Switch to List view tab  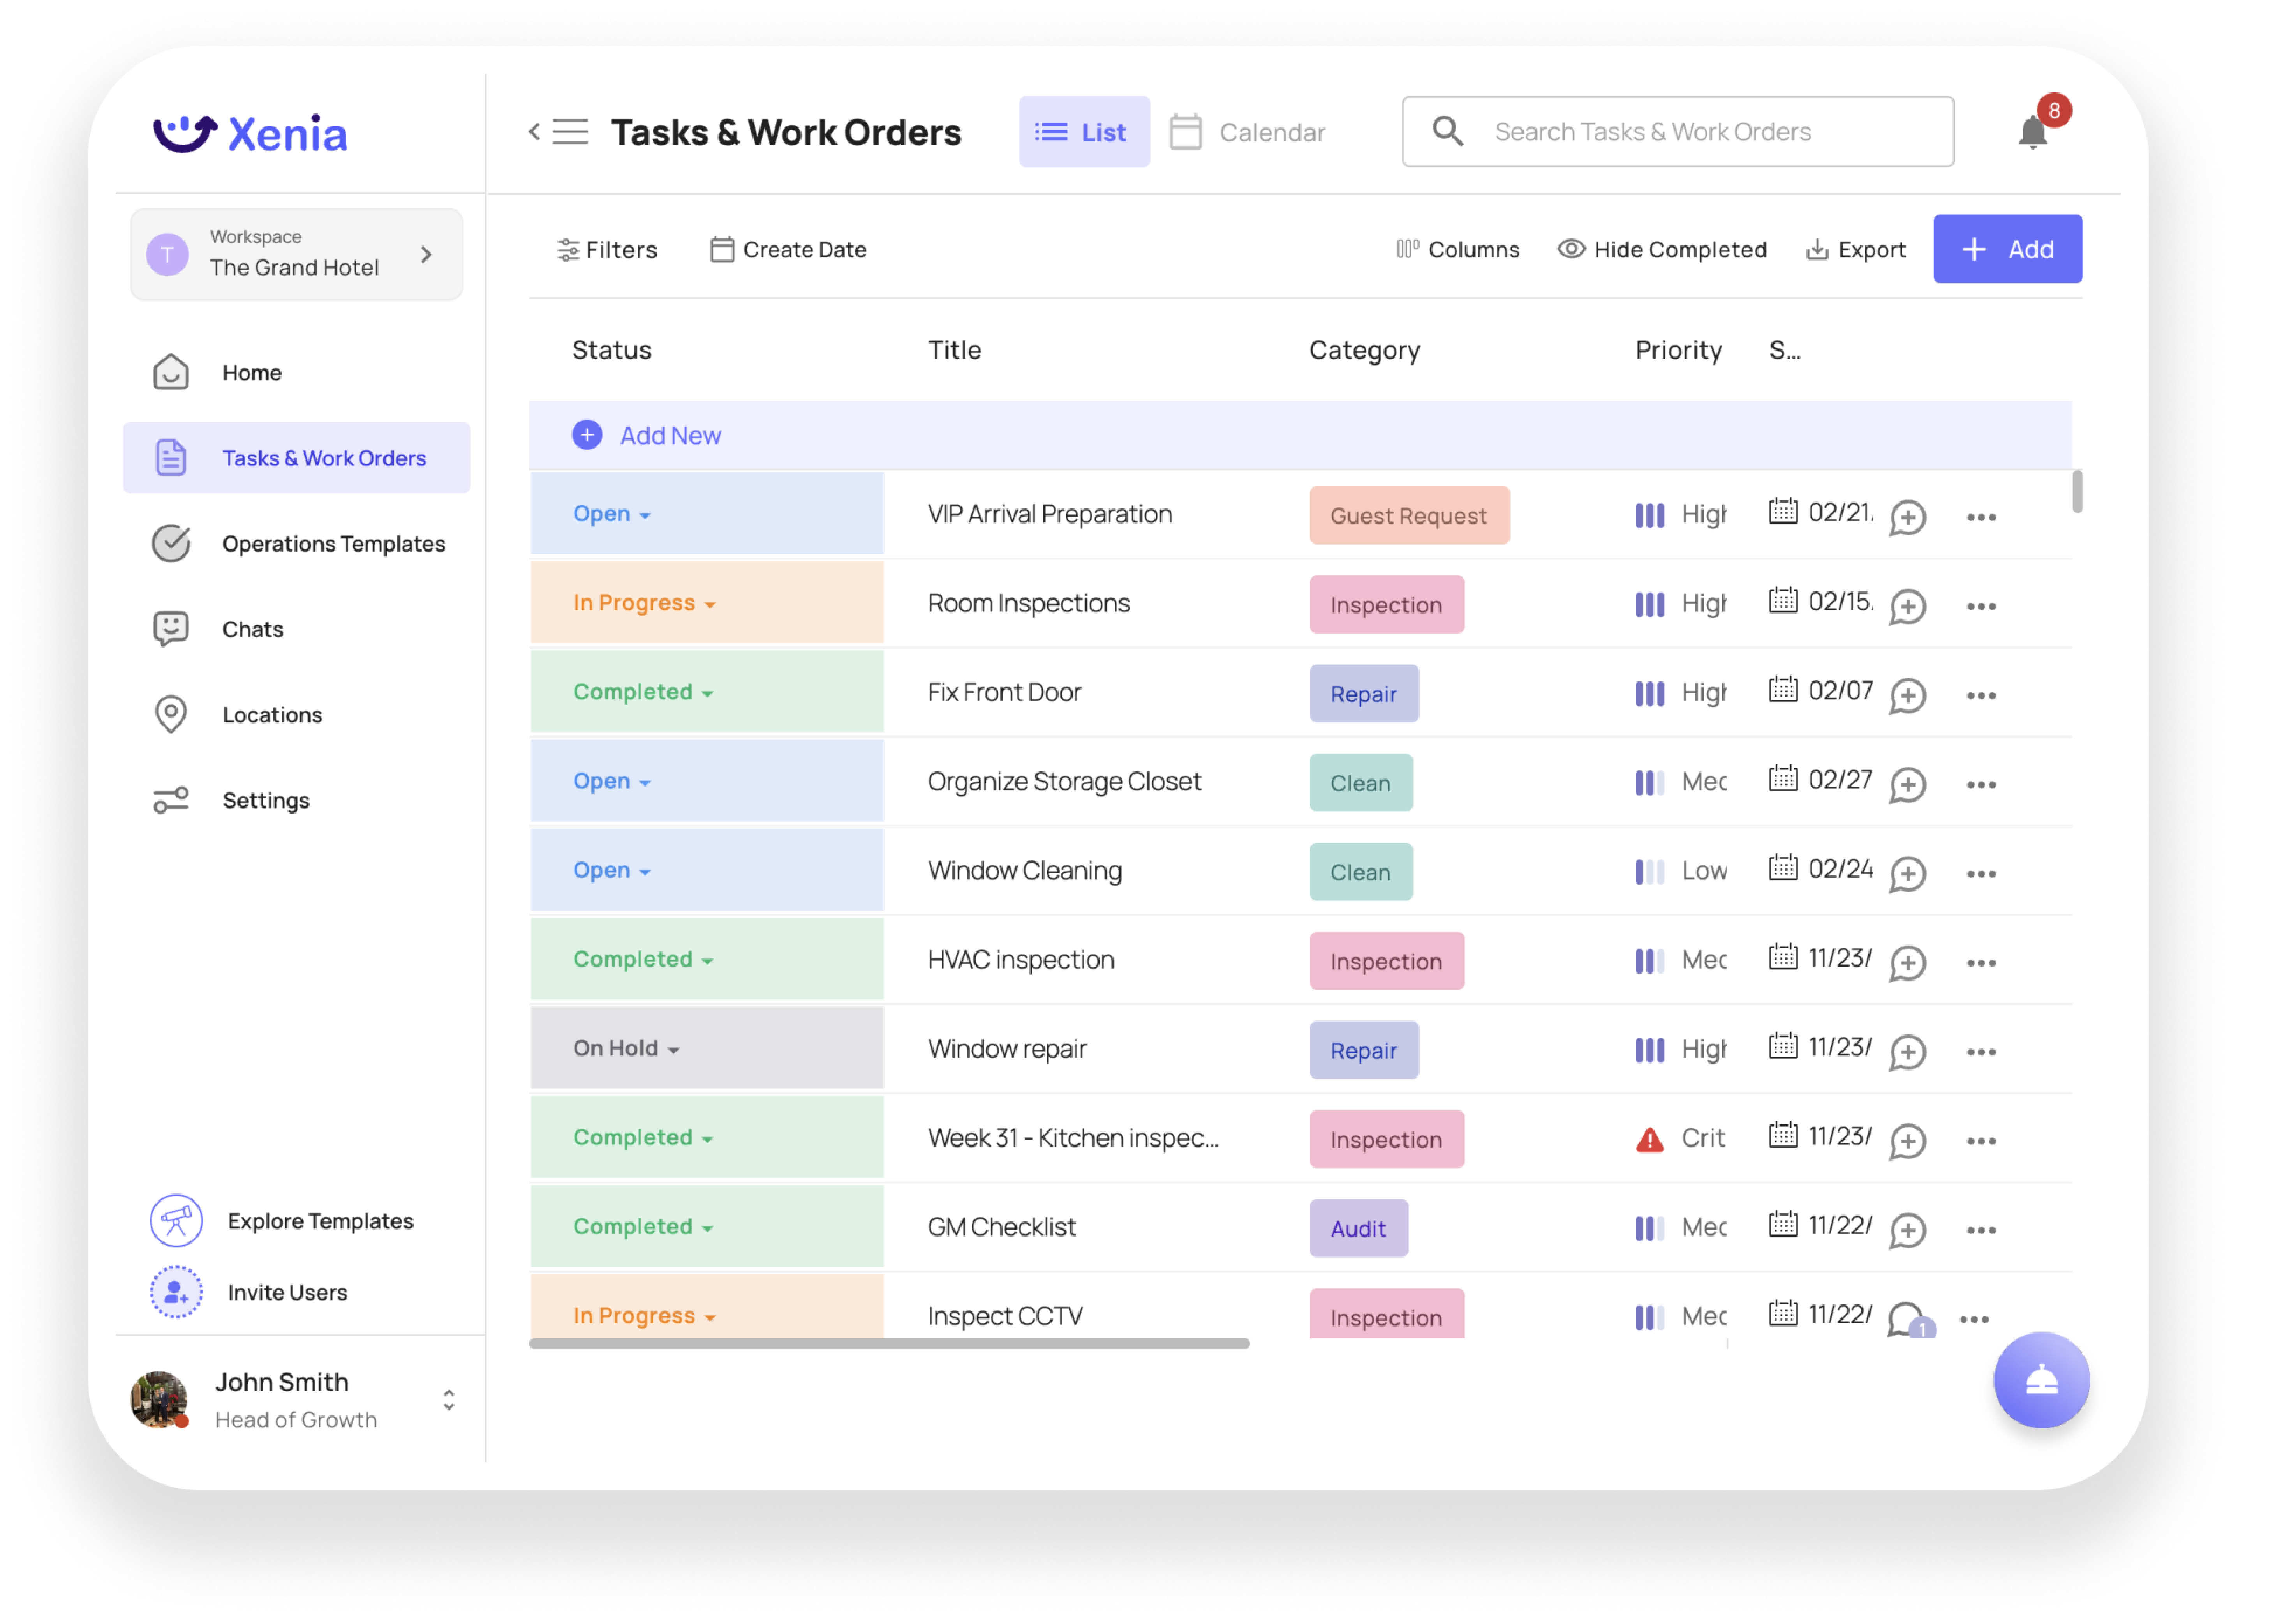(1084, 132)
